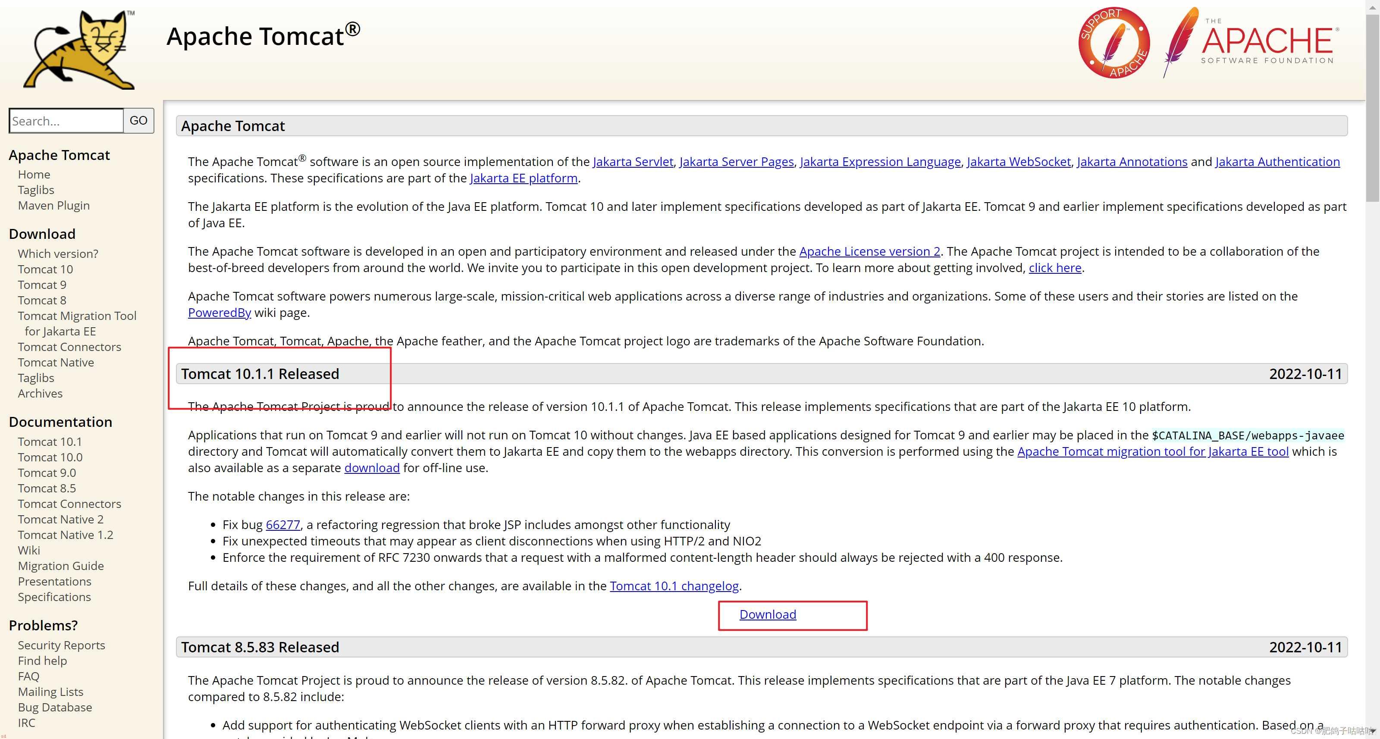Open the Apache License version 2 link

(869, 252)
